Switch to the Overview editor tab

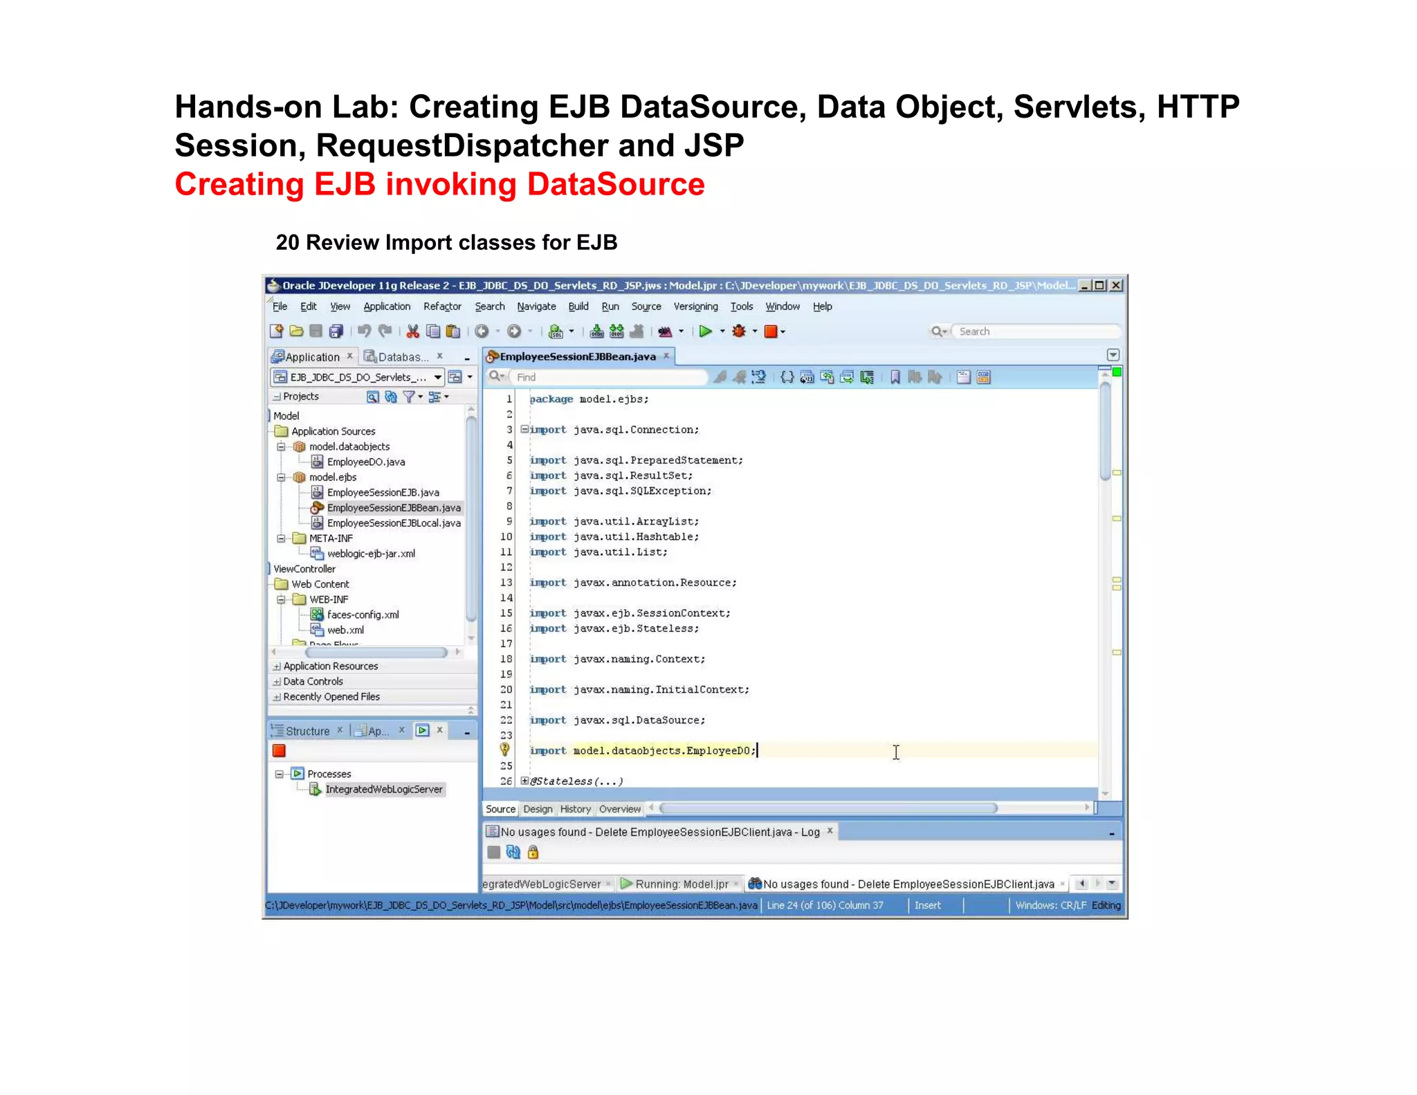tap(620, 809)
